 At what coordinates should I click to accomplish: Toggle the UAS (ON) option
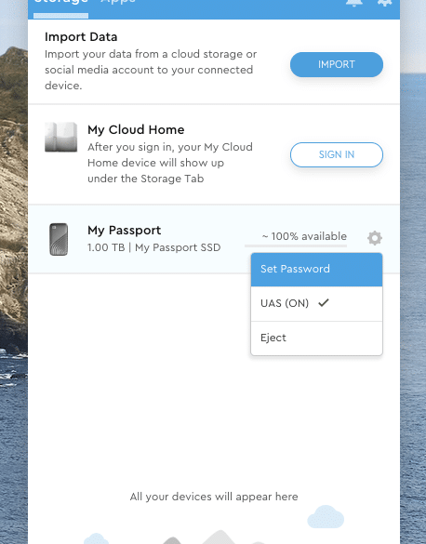pos(317,303)
